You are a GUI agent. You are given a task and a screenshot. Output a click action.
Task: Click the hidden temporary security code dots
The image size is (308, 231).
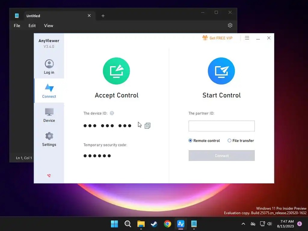click(x=97, y=156)
